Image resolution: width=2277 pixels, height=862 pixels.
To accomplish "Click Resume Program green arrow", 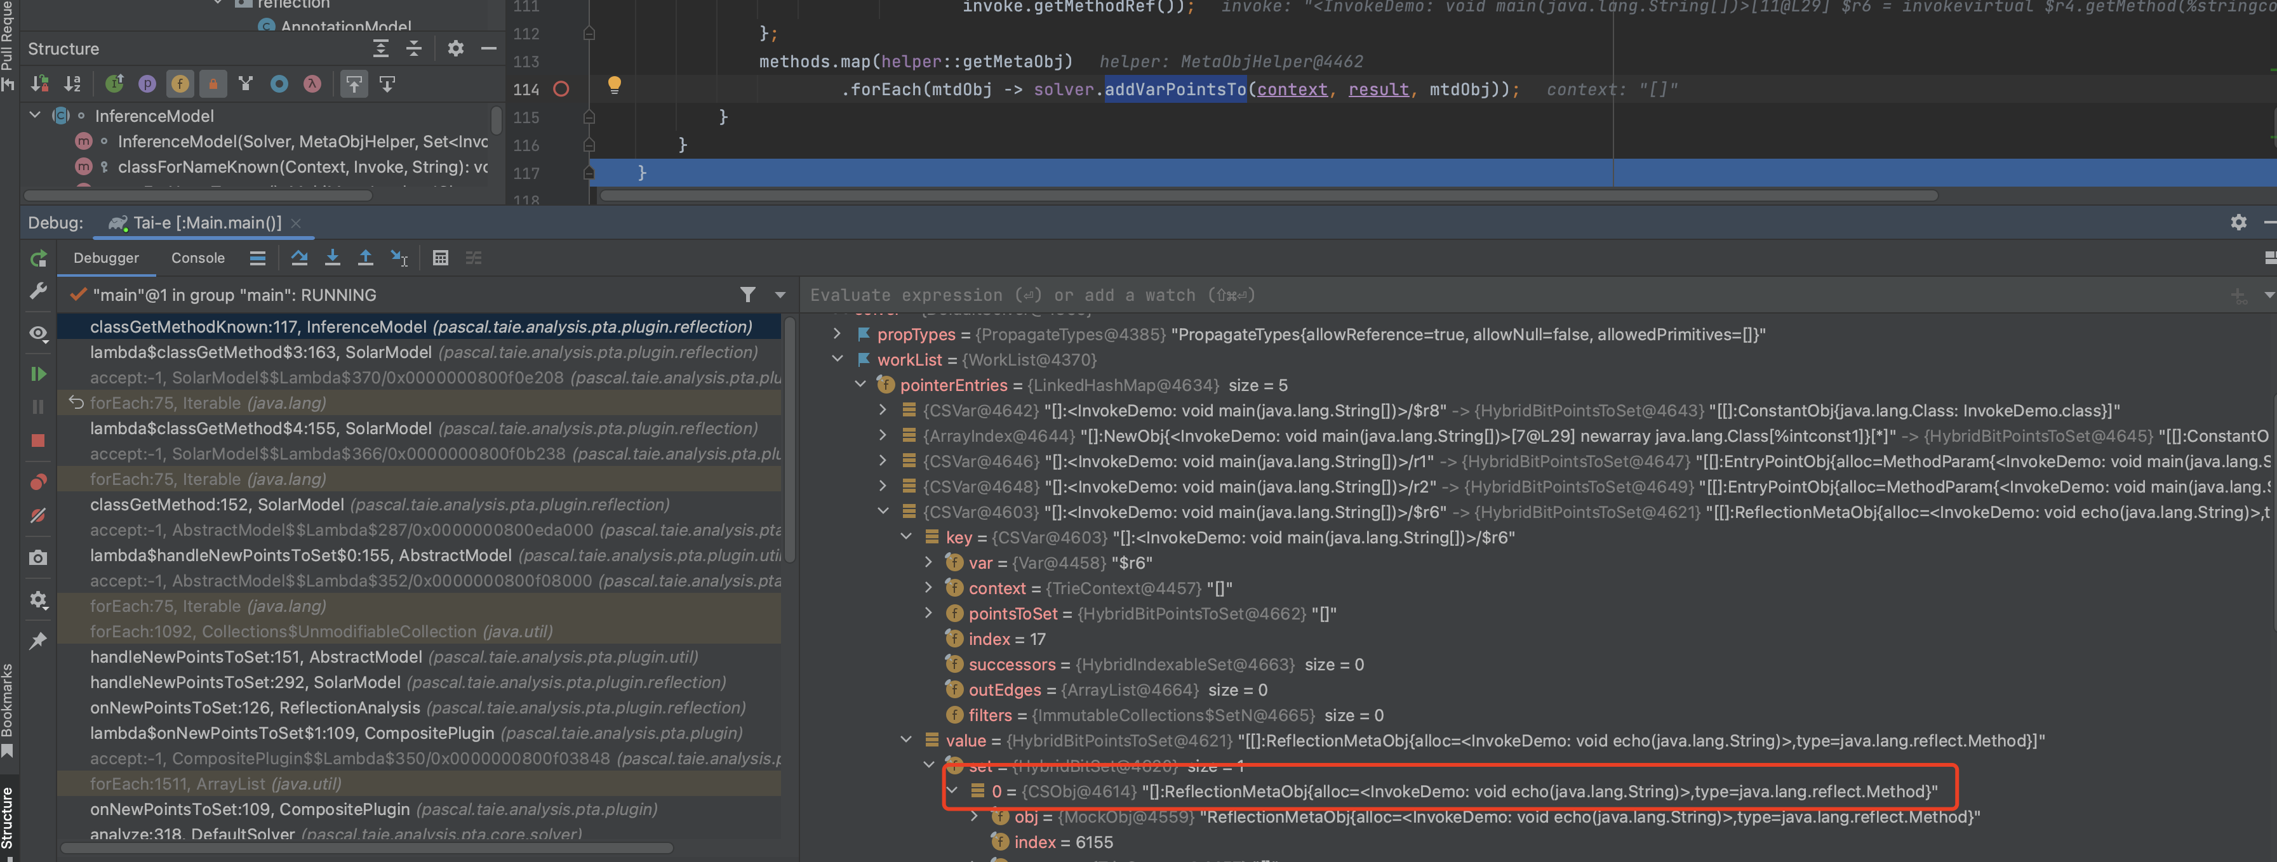I will coord(38,374).
